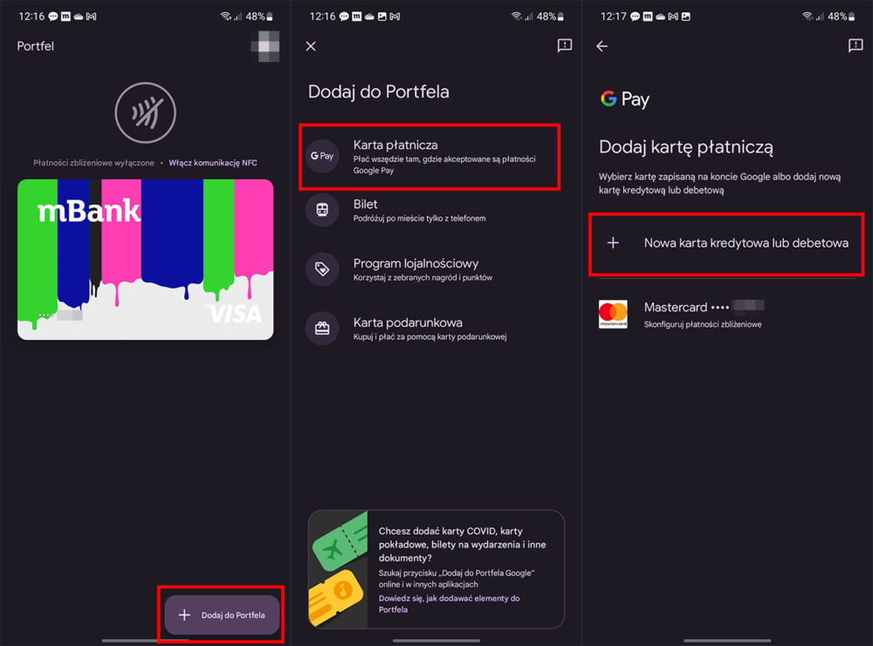Viewport: 873px width, 646px height.
Task: Close the Dodaj do Portfela screen with X
Action: click(x=311, y=46)
